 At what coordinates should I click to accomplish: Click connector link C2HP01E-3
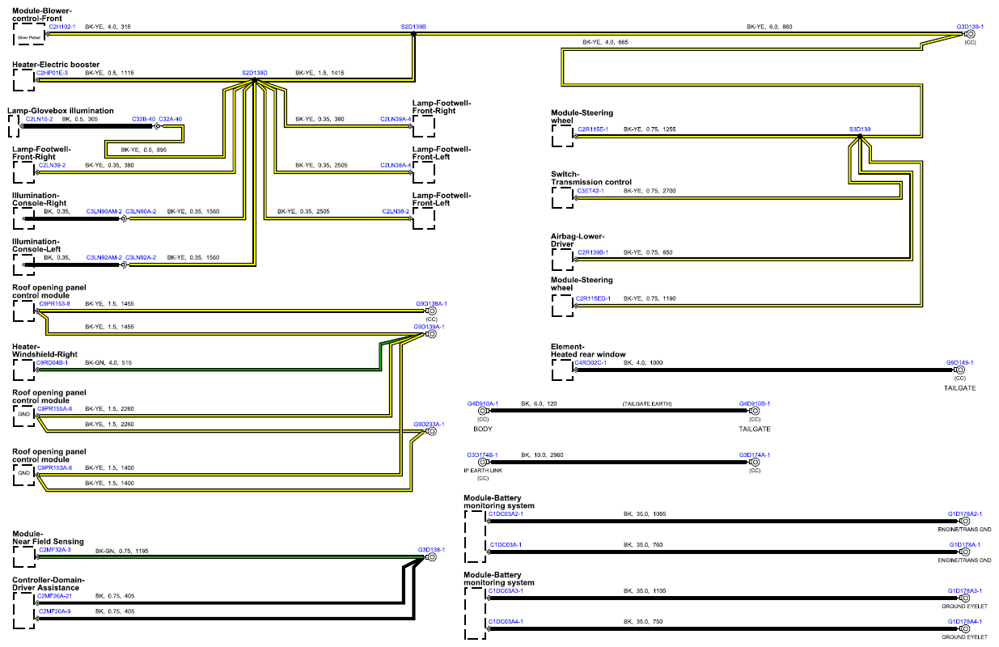click(x=53, y=73)
